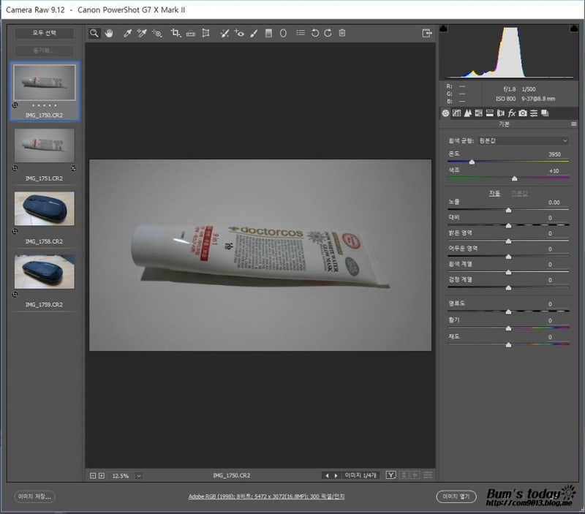Open the Lens Corrections panel tab

pyautogui.click(x=501, y=113)
